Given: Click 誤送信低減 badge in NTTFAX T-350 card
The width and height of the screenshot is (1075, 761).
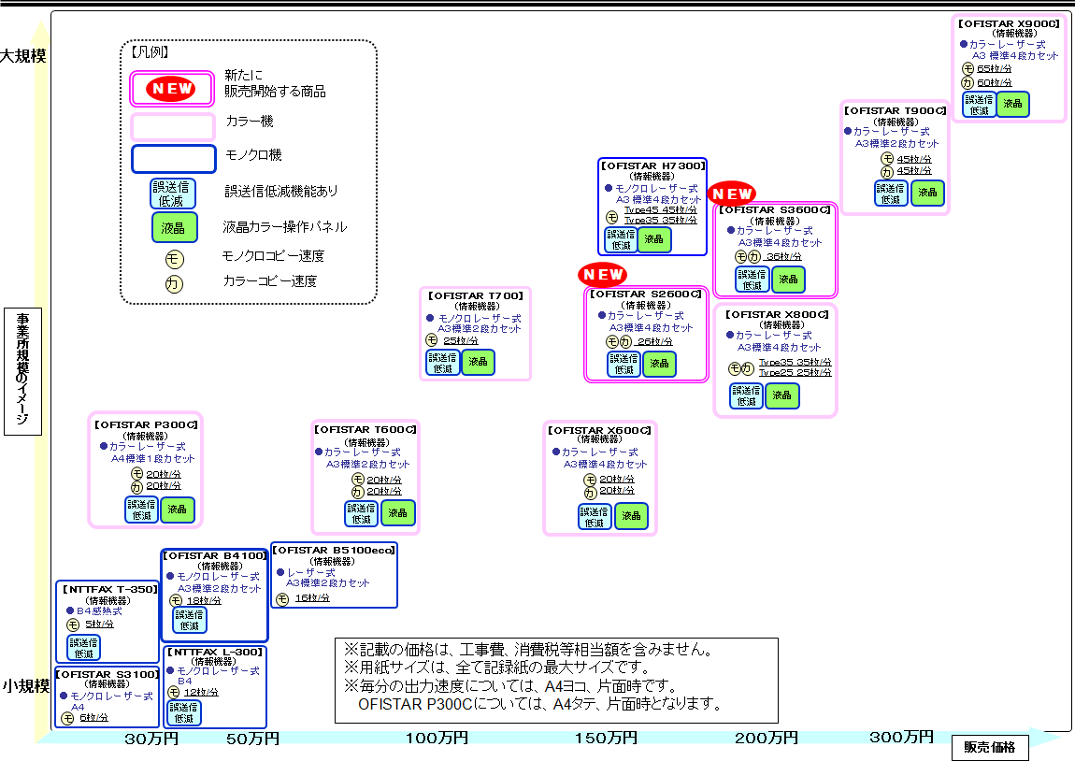Looking at the screenshot, I should pyautogui.click(x=83, y=648).
